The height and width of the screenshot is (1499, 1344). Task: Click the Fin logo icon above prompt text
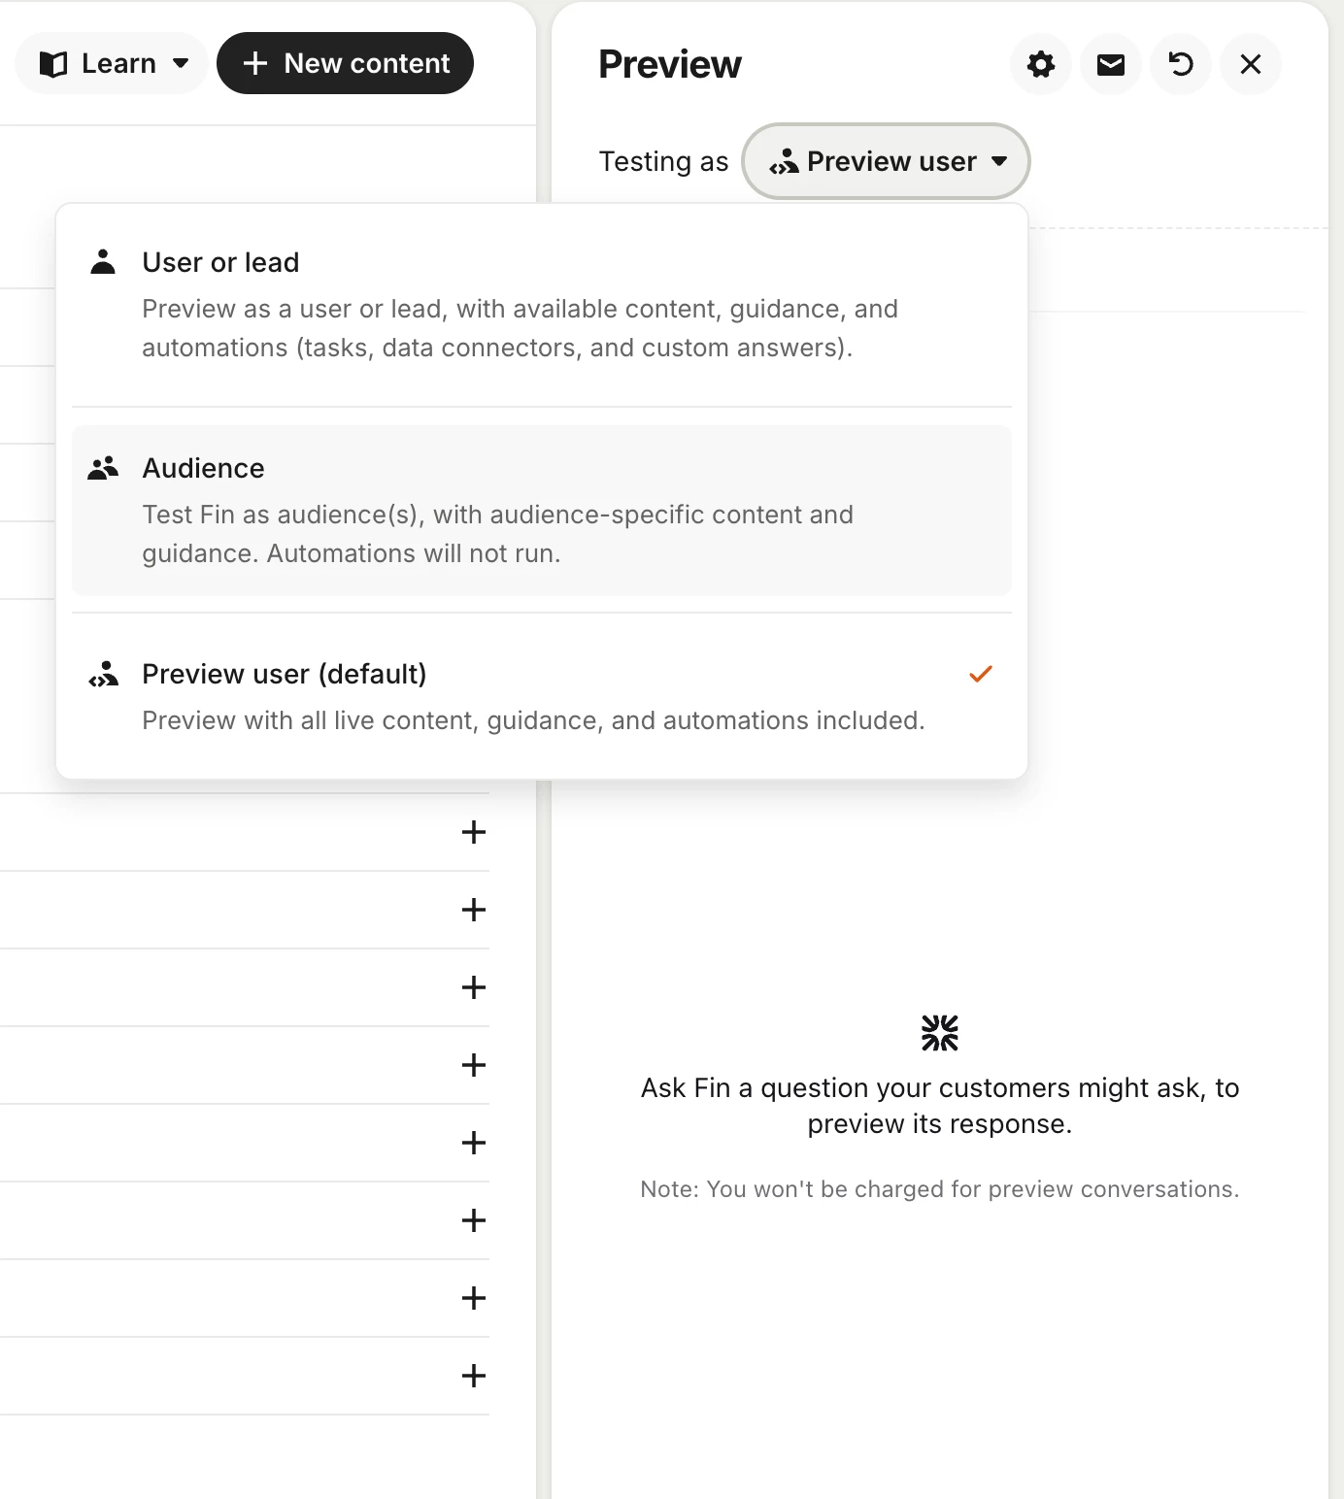(x=940, y=1033)
